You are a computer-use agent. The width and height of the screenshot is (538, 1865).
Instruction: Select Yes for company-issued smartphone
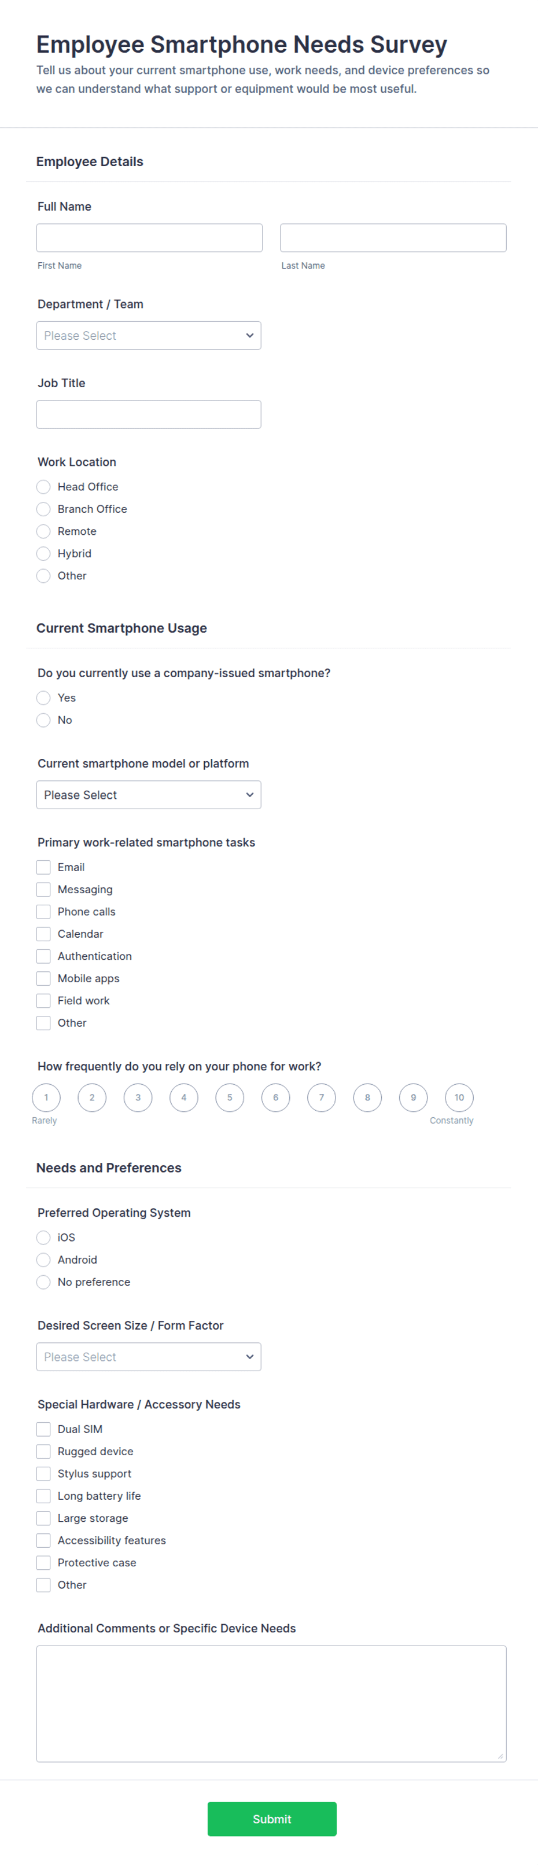(x=43, y=697)
